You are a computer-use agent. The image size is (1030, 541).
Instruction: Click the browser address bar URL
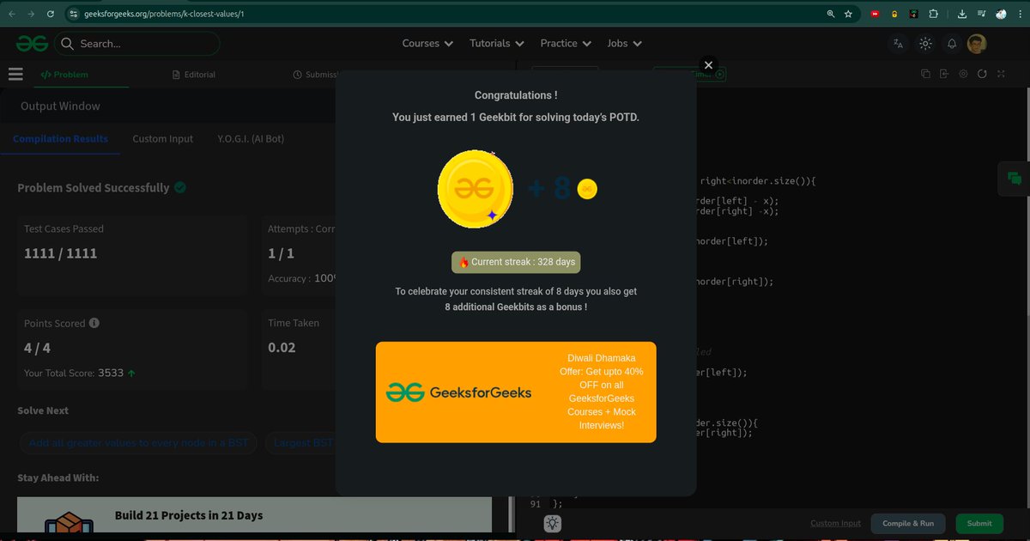pos(164,14)
